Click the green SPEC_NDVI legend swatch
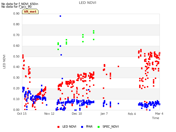Viewport: 176px width, 132px height. (x=98, y=127)
